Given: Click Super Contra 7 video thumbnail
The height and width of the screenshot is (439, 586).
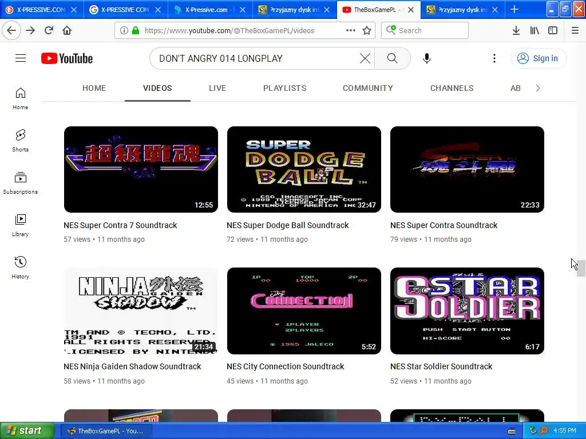Looking at the screenshot, I should click(x=141, y=169).
